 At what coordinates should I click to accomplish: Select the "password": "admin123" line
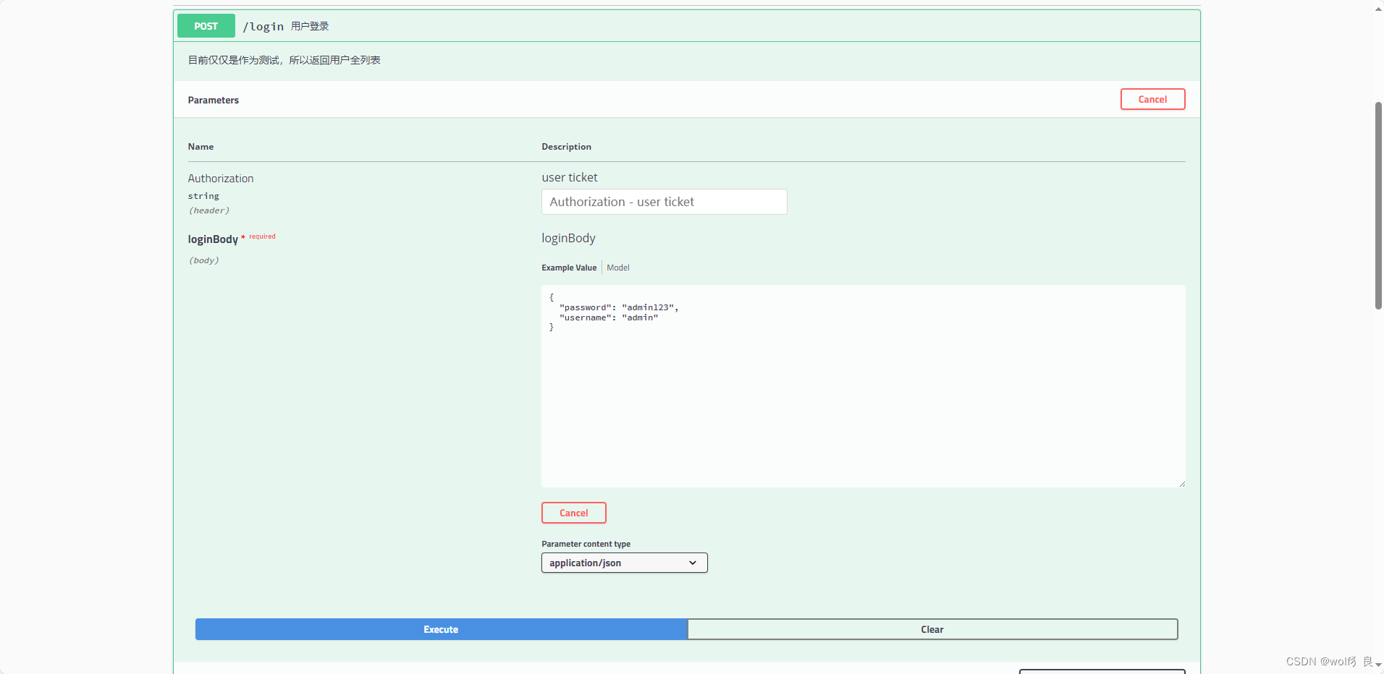coord(619,307)
